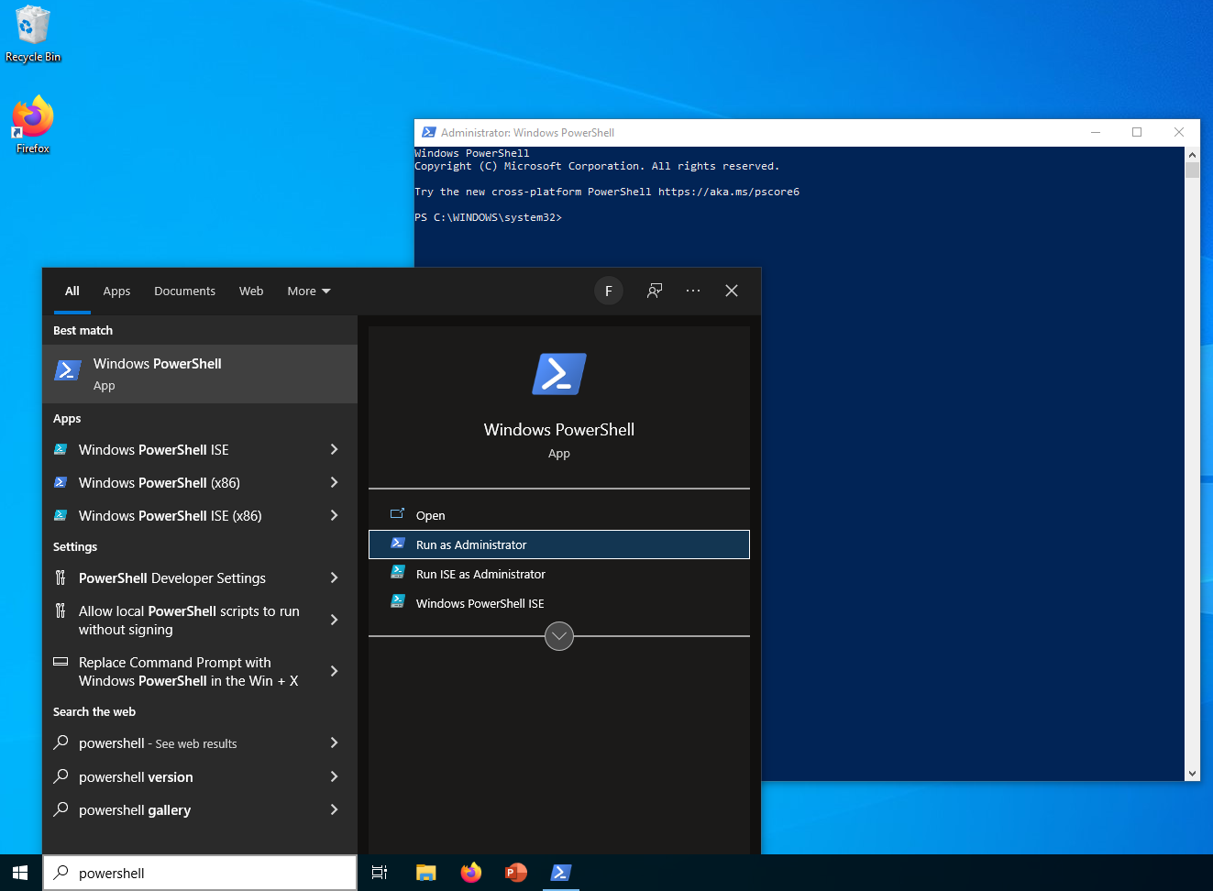Click the large PowerShell logo in preview

559,374
